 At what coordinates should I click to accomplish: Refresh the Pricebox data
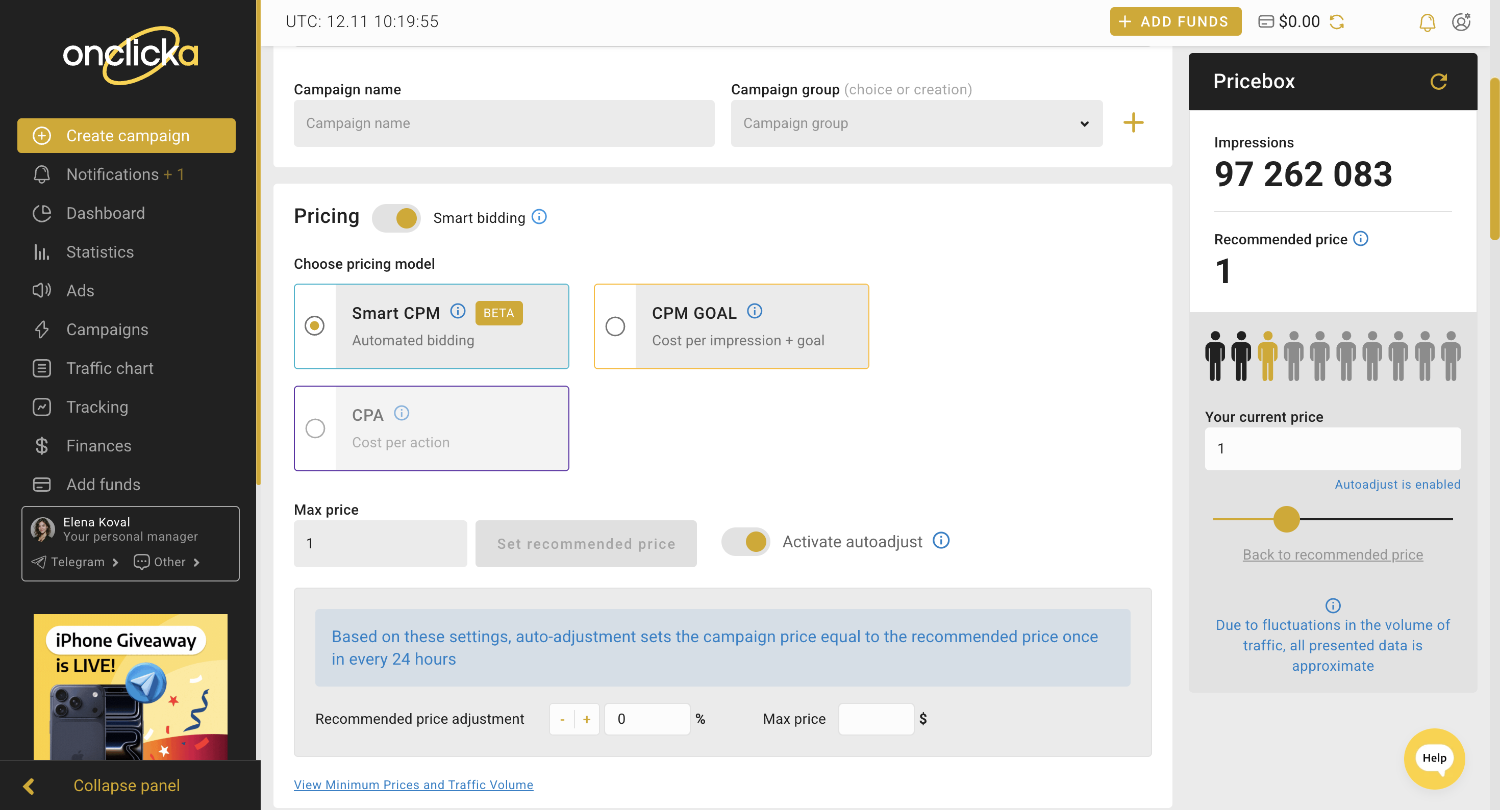[1440, 82]
